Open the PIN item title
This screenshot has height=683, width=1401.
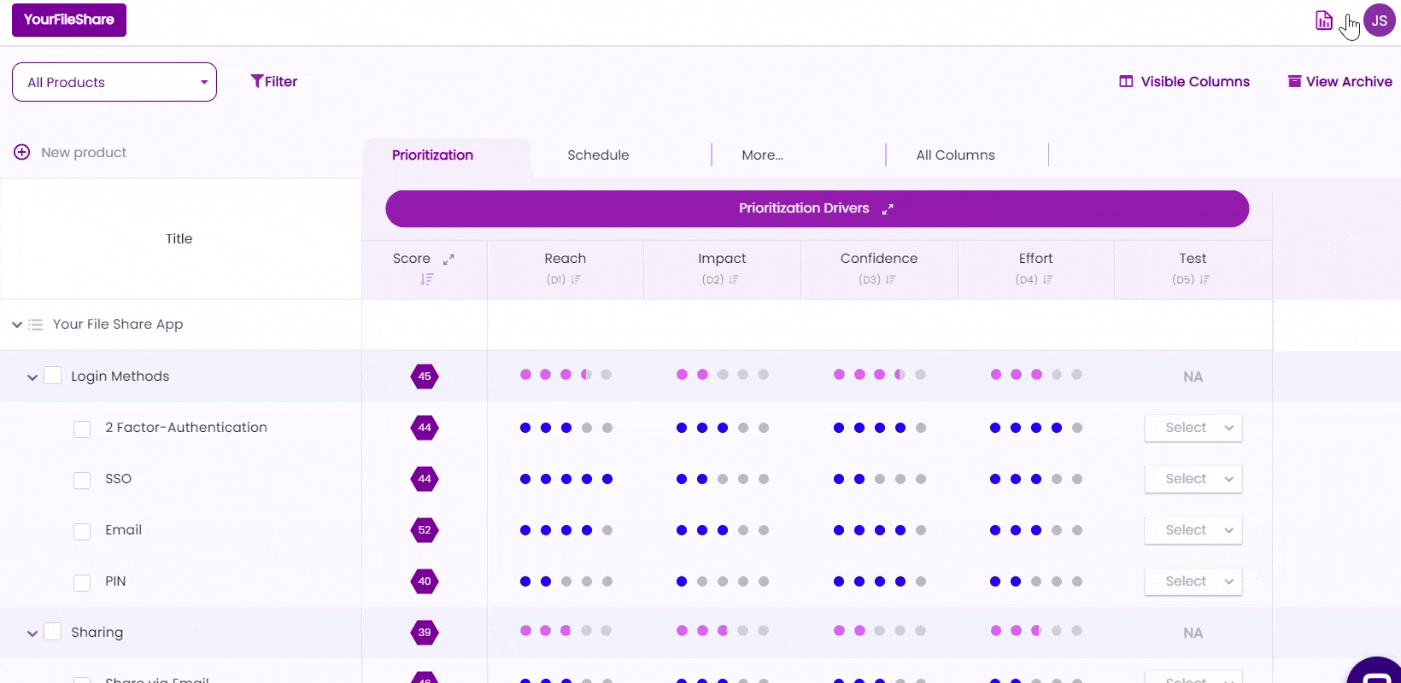tap(115, 581)
